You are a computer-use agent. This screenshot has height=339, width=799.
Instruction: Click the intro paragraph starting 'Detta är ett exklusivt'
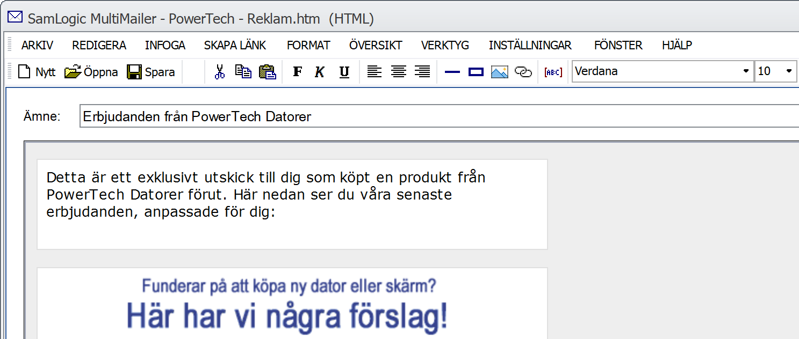point(266,195)
